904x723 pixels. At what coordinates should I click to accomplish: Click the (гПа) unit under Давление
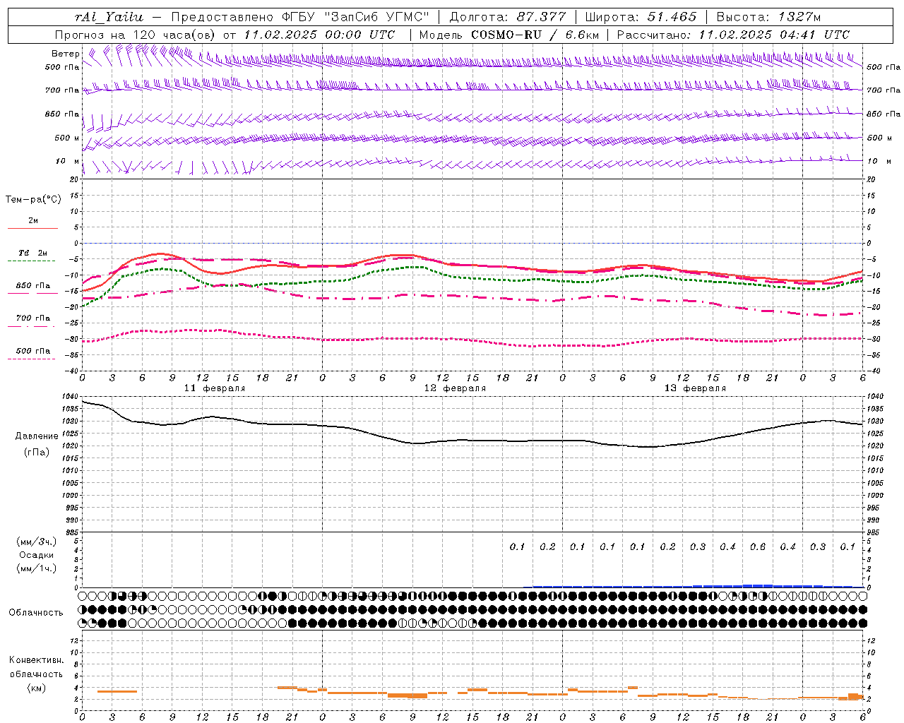37,452
